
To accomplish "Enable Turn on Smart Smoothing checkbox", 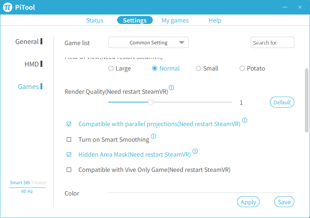I will 69,140.
